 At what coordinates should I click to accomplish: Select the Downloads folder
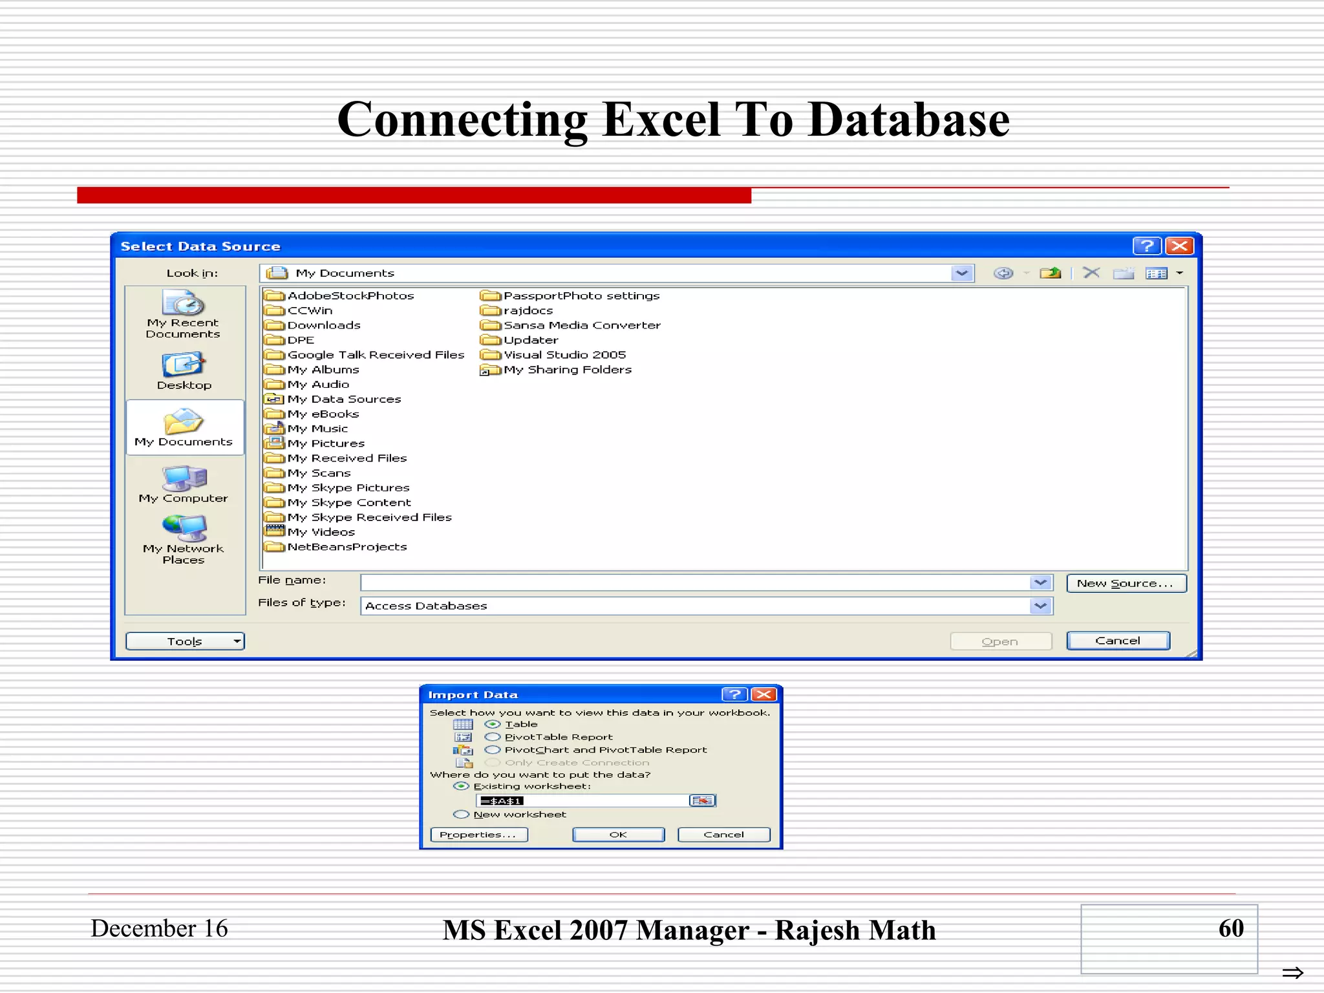click(313, 325)
